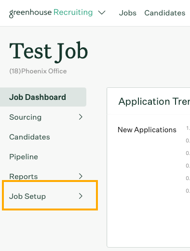Click the New Applications label
The image size is (190, 251).
147,130
